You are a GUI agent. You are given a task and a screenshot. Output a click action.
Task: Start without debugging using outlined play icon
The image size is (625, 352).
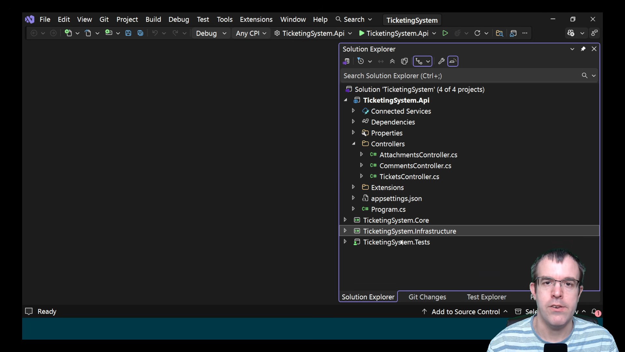coord(445,33)
